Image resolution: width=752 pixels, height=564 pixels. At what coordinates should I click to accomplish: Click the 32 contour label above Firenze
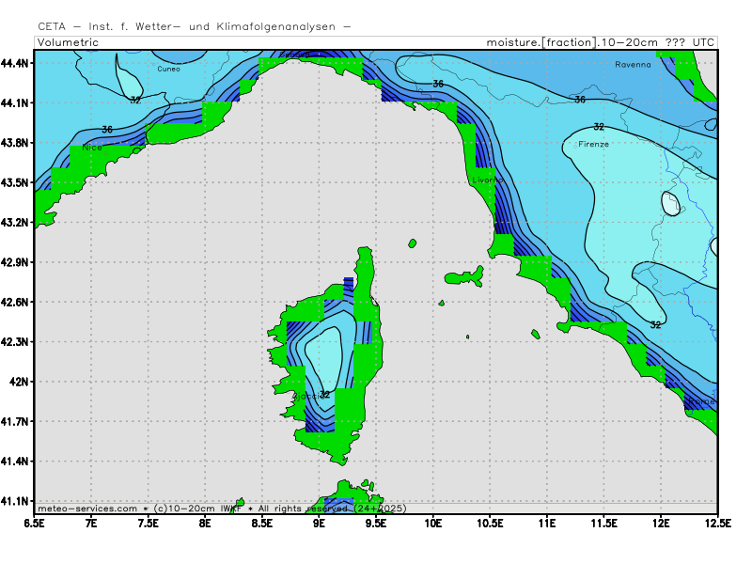599,126
